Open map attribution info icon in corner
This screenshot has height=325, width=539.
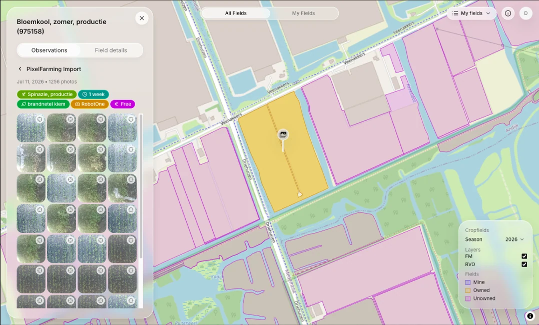pyautogui.click(x=529, y=316)
